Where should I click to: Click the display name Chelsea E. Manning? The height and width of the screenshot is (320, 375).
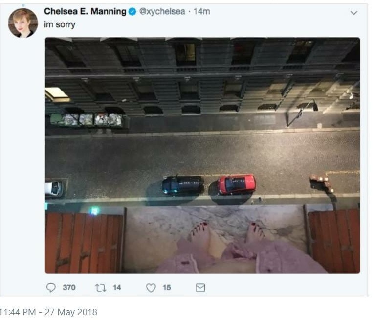(x=85, y=11)
